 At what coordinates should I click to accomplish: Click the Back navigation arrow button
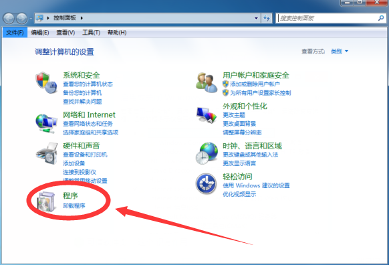click(x=9, y=18)
